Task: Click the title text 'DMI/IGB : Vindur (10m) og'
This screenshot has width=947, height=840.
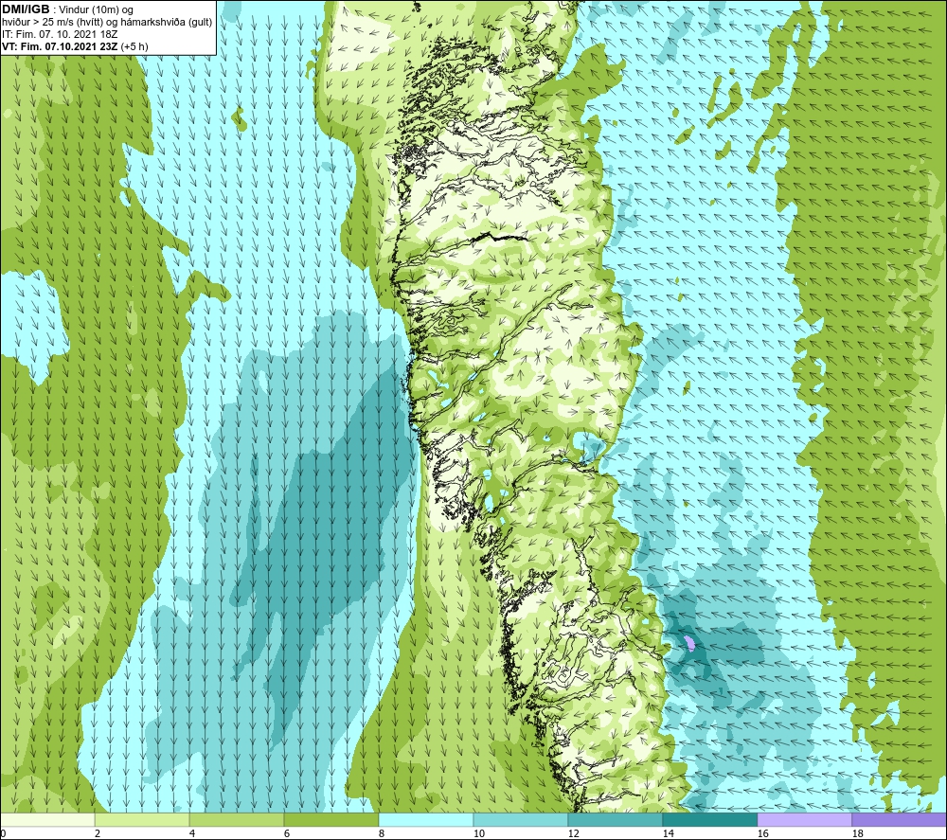Action: pos(67,9)
